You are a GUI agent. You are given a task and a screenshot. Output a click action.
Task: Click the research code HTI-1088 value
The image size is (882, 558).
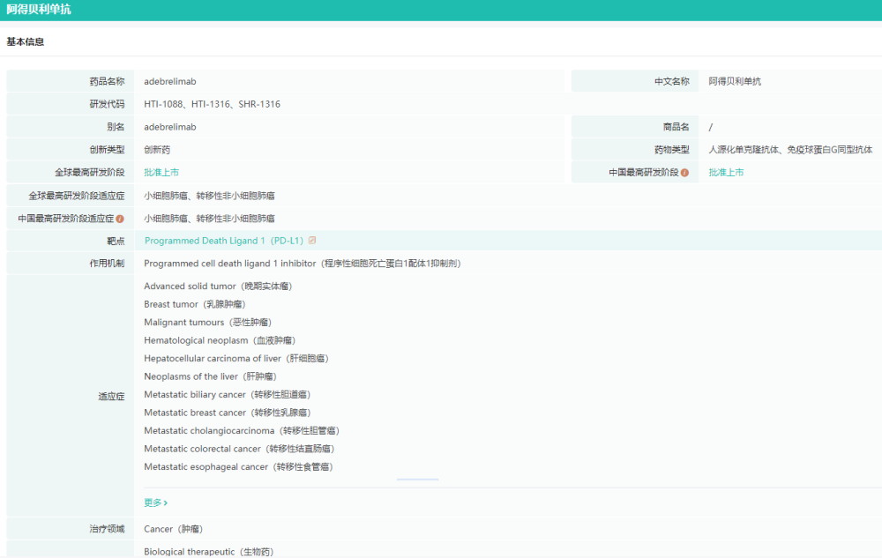pyautogui.click(x=164, y=104)
